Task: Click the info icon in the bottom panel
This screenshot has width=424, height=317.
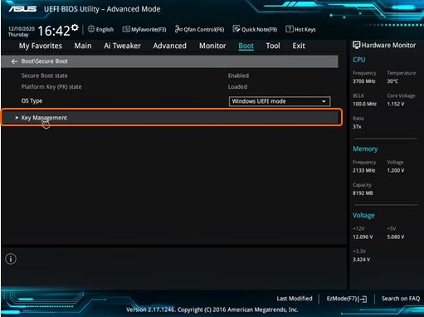Action: 11,259
